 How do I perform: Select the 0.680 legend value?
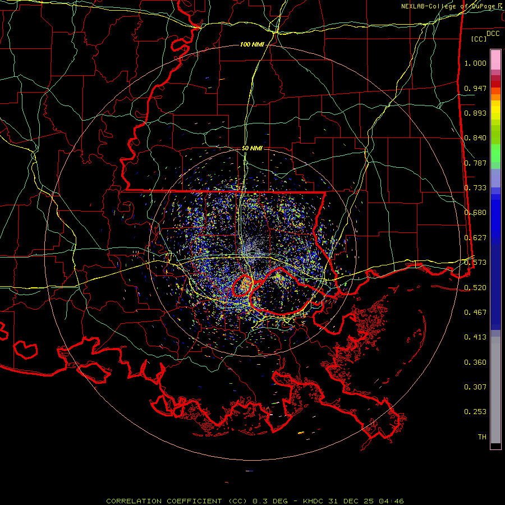point(475,213)
